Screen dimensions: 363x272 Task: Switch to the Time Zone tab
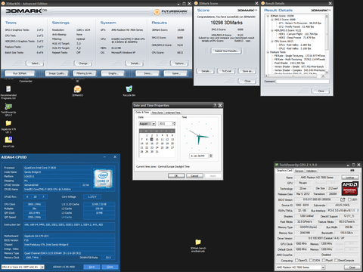coord(157,113)
